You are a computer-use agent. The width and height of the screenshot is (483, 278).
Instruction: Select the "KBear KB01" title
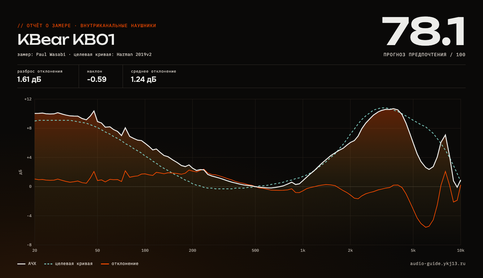click(66, 40)
